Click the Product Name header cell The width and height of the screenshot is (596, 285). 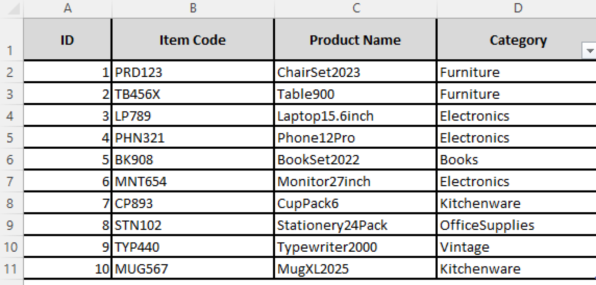click(355, 40)
